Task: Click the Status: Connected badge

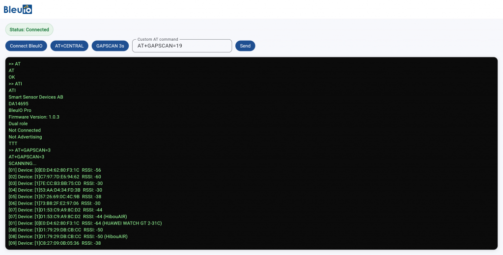Action: click(29, 29)
